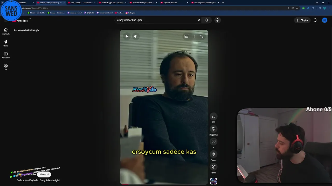Click the #gibi hashtag in title
The width and height of the screenshot is (332, 186).
[57, 180]
